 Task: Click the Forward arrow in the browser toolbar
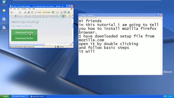click(x=20, y=12)
